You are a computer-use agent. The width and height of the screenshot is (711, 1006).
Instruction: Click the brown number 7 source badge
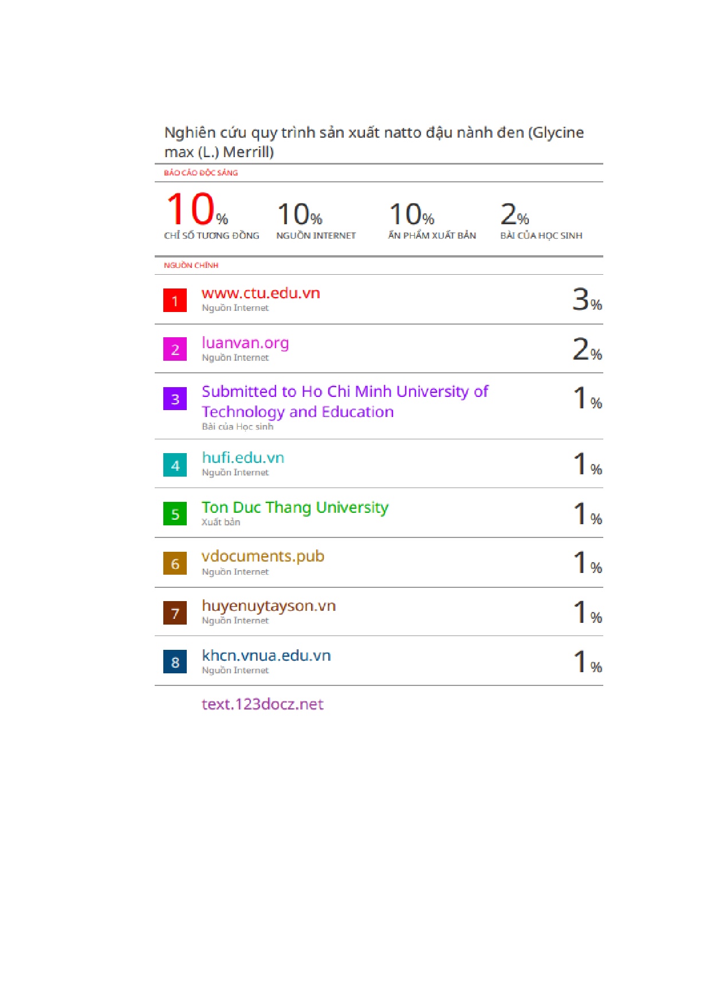(175, 613)
